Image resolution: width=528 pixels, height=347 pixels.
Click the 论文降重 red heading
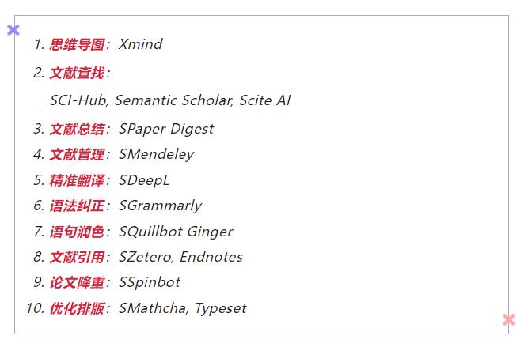coord(78,282)
